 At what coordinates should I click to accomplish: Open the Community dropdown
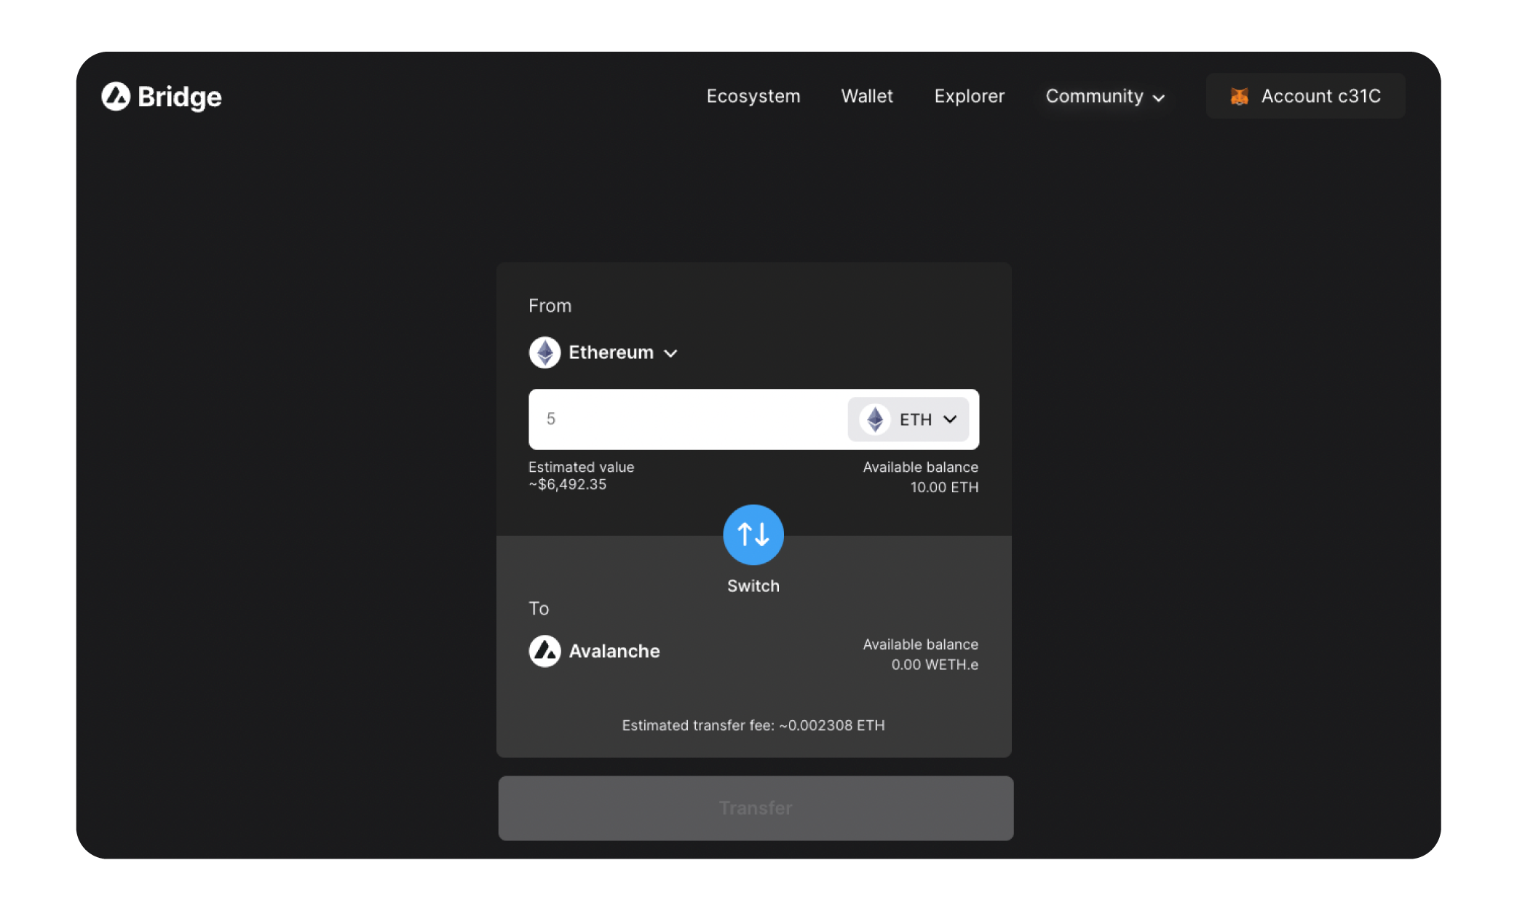click(1104, 96)
